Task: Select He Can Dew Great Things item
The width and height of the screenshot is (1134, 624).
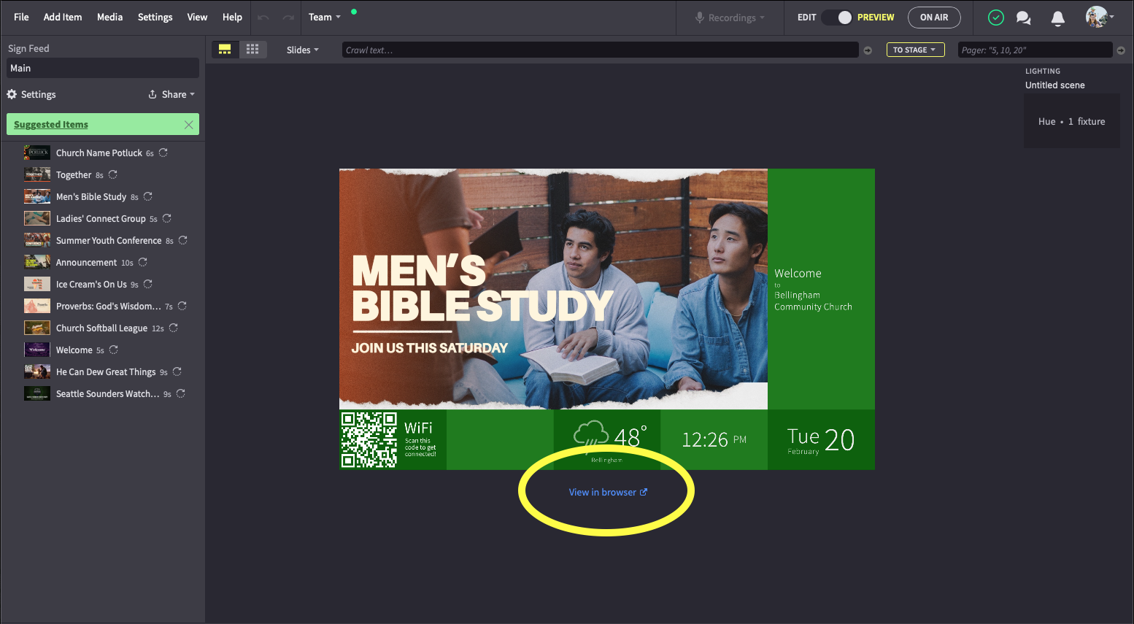Action: click(106, 372)
